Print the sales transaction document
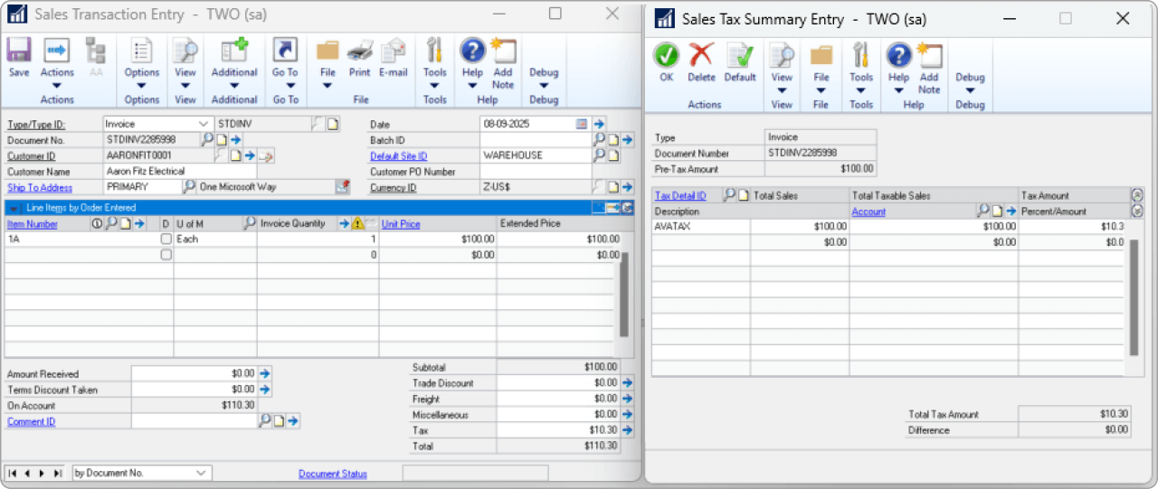 point(359,58)
